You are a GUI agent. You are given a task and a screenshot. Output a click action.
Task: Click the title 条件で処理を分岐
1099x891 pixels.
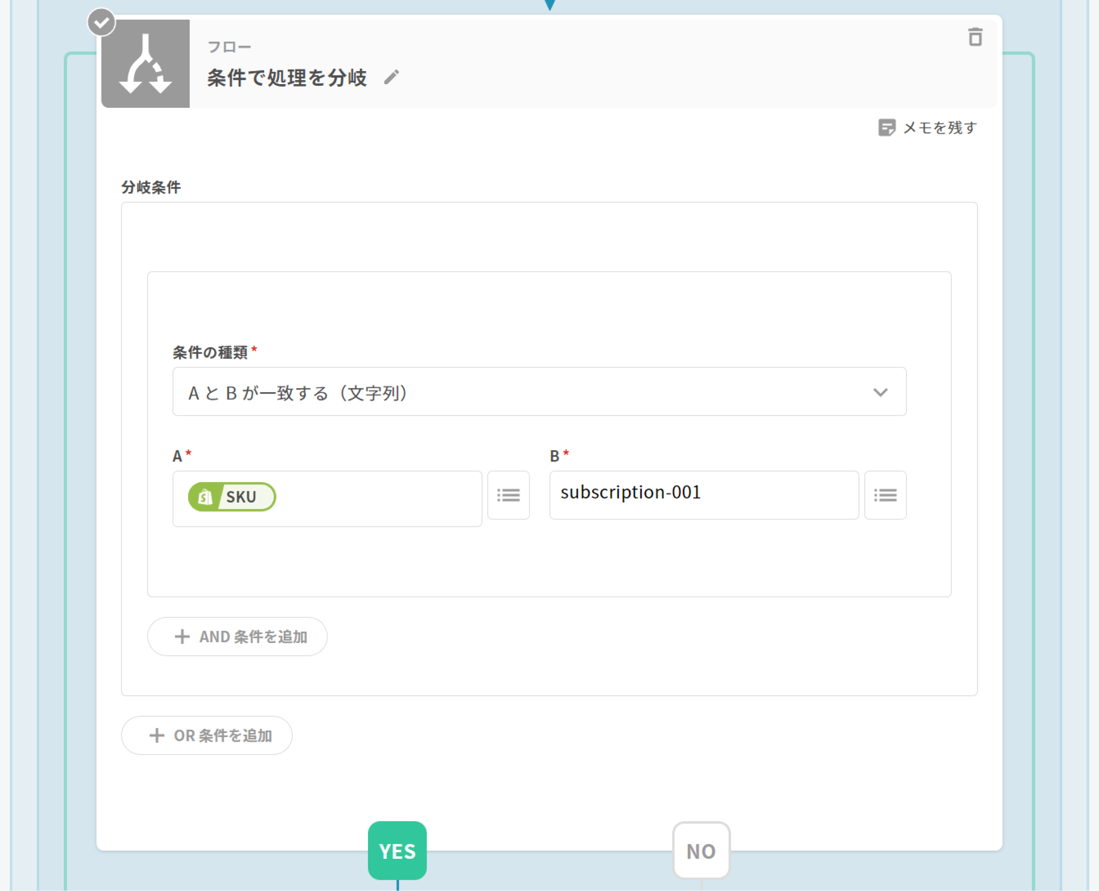tap(287, 78)
